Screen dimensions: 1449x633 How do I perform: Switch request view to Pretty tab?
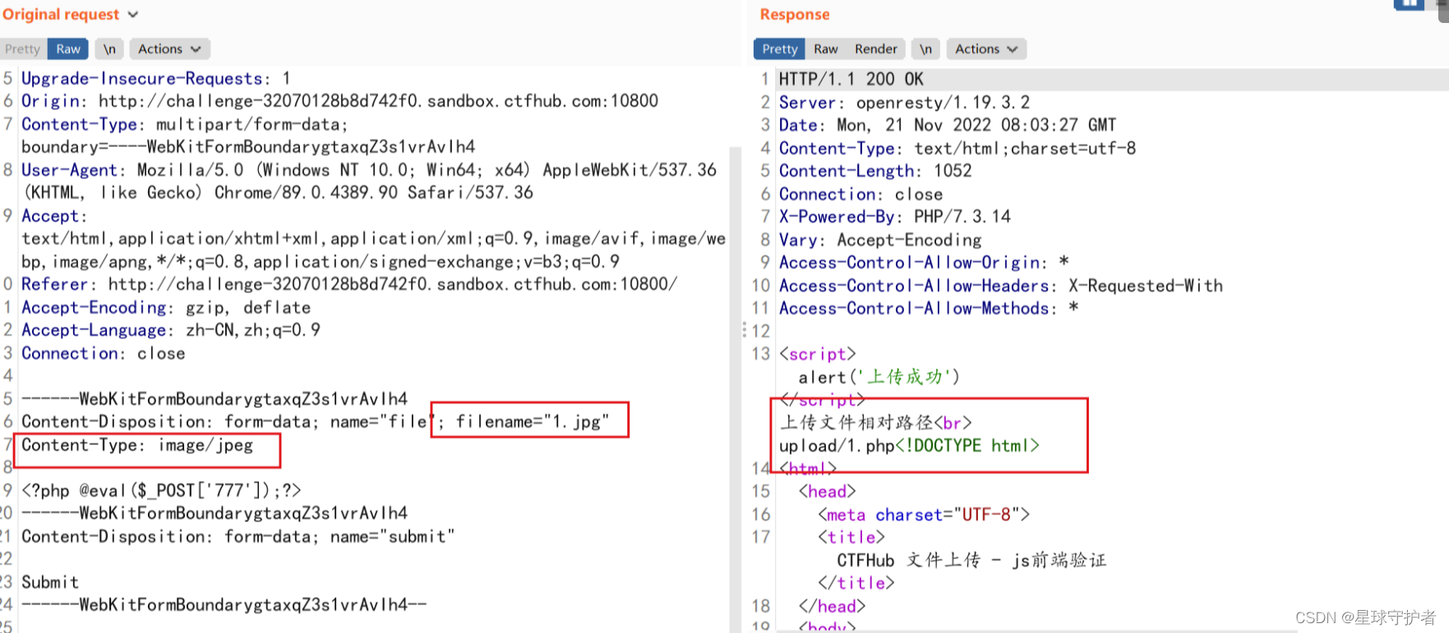tap(22, 49)
